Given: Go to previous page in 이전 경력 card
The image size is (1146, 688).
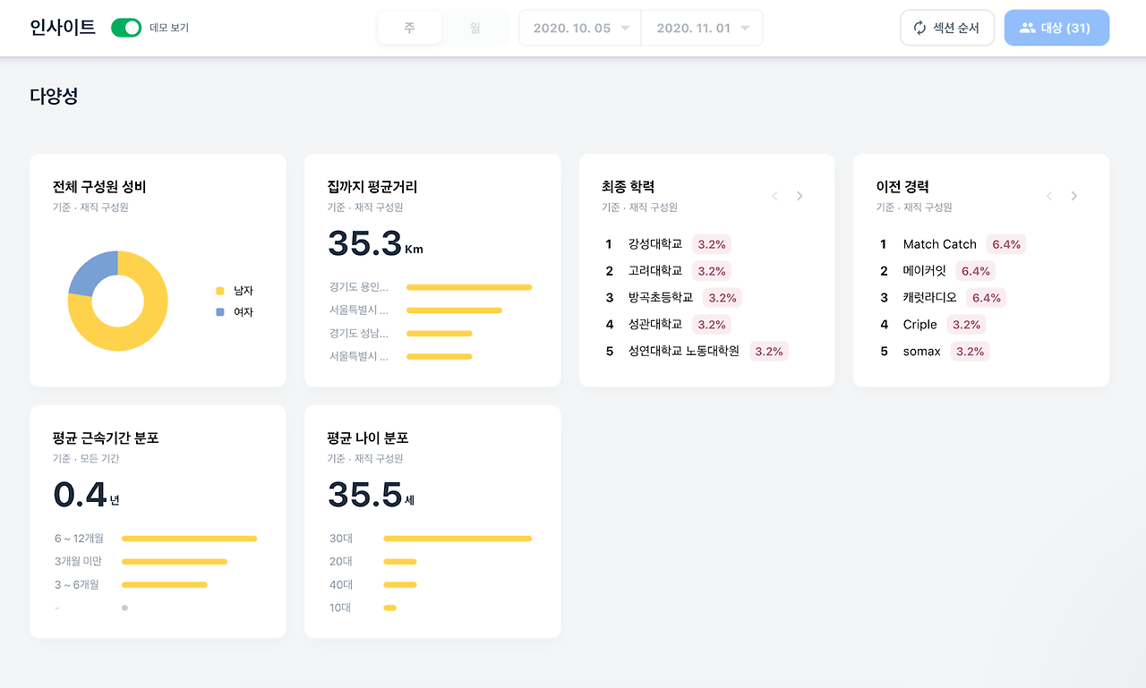Looking at the screenshot, I should 1049,196.
